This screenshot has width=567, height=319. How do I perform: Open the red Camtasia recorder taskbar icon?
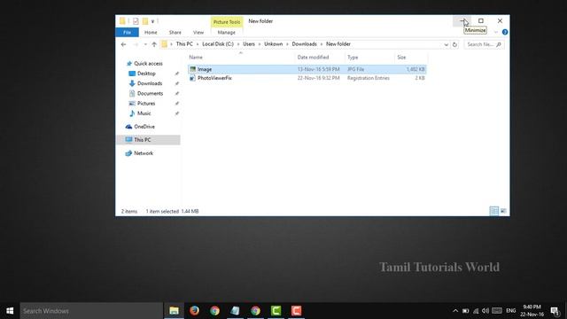point(296,311)
